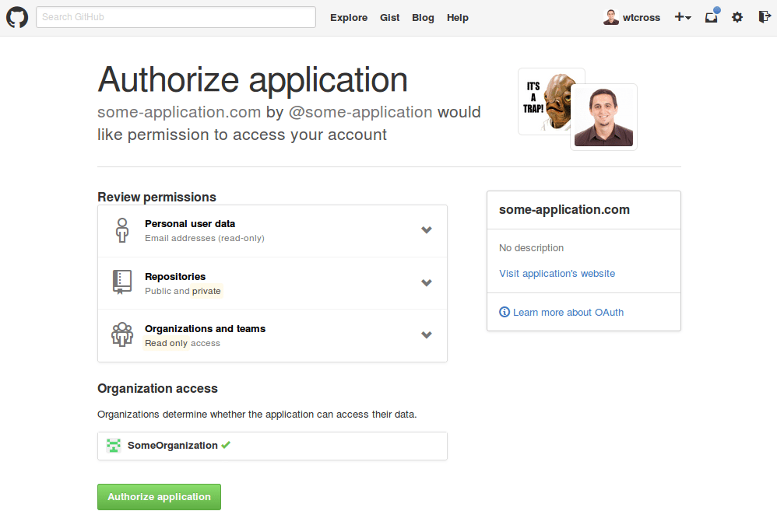Viewport: 777px width, 518px height.
Task: Open account settings gear icon
Action: click(x=737, y=17)
